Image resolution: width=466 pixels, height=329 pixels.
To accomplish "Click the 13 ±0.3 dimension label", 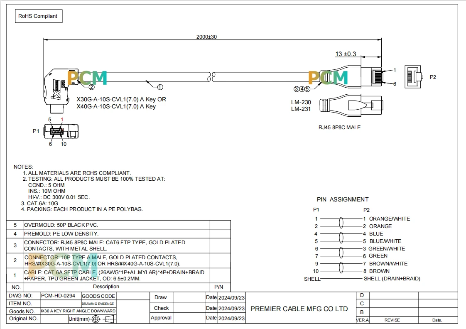I will (346, 54).
